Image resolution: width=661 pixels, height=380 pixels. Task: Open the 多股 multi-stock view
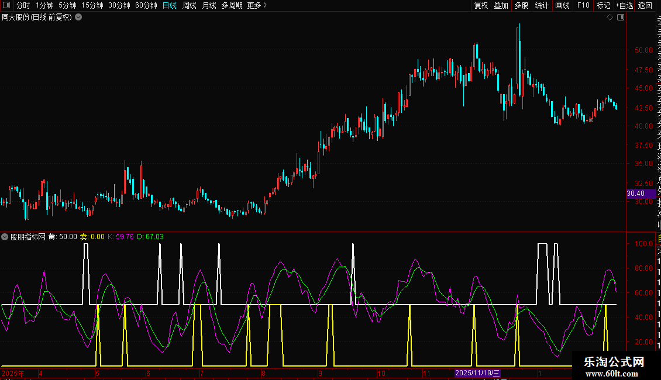coord(521,5)
